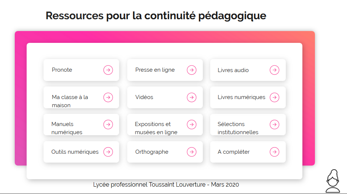Click the arrow icon on Sélections institutionnelles

[x=274, y=125]
